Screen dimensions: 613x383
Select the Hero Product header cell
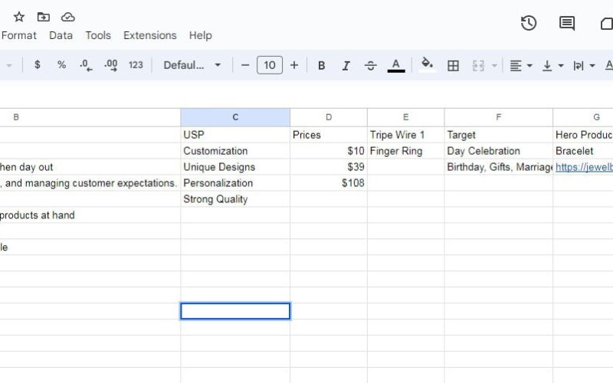click(x=583, y=135)
